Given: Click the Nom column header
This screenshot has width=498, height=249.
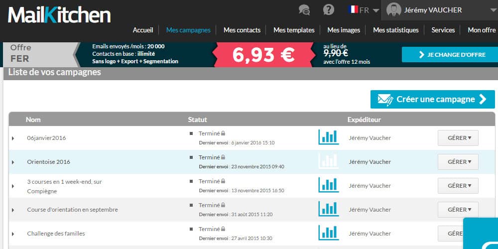Looking at the screenshot, I should [x=33, y=120].
